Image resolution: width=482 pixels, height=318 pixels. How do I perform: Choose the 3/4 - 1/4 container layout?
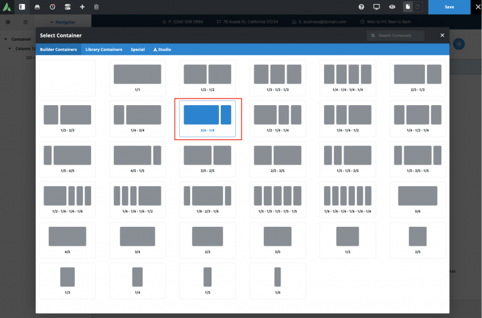pos(208,118)
